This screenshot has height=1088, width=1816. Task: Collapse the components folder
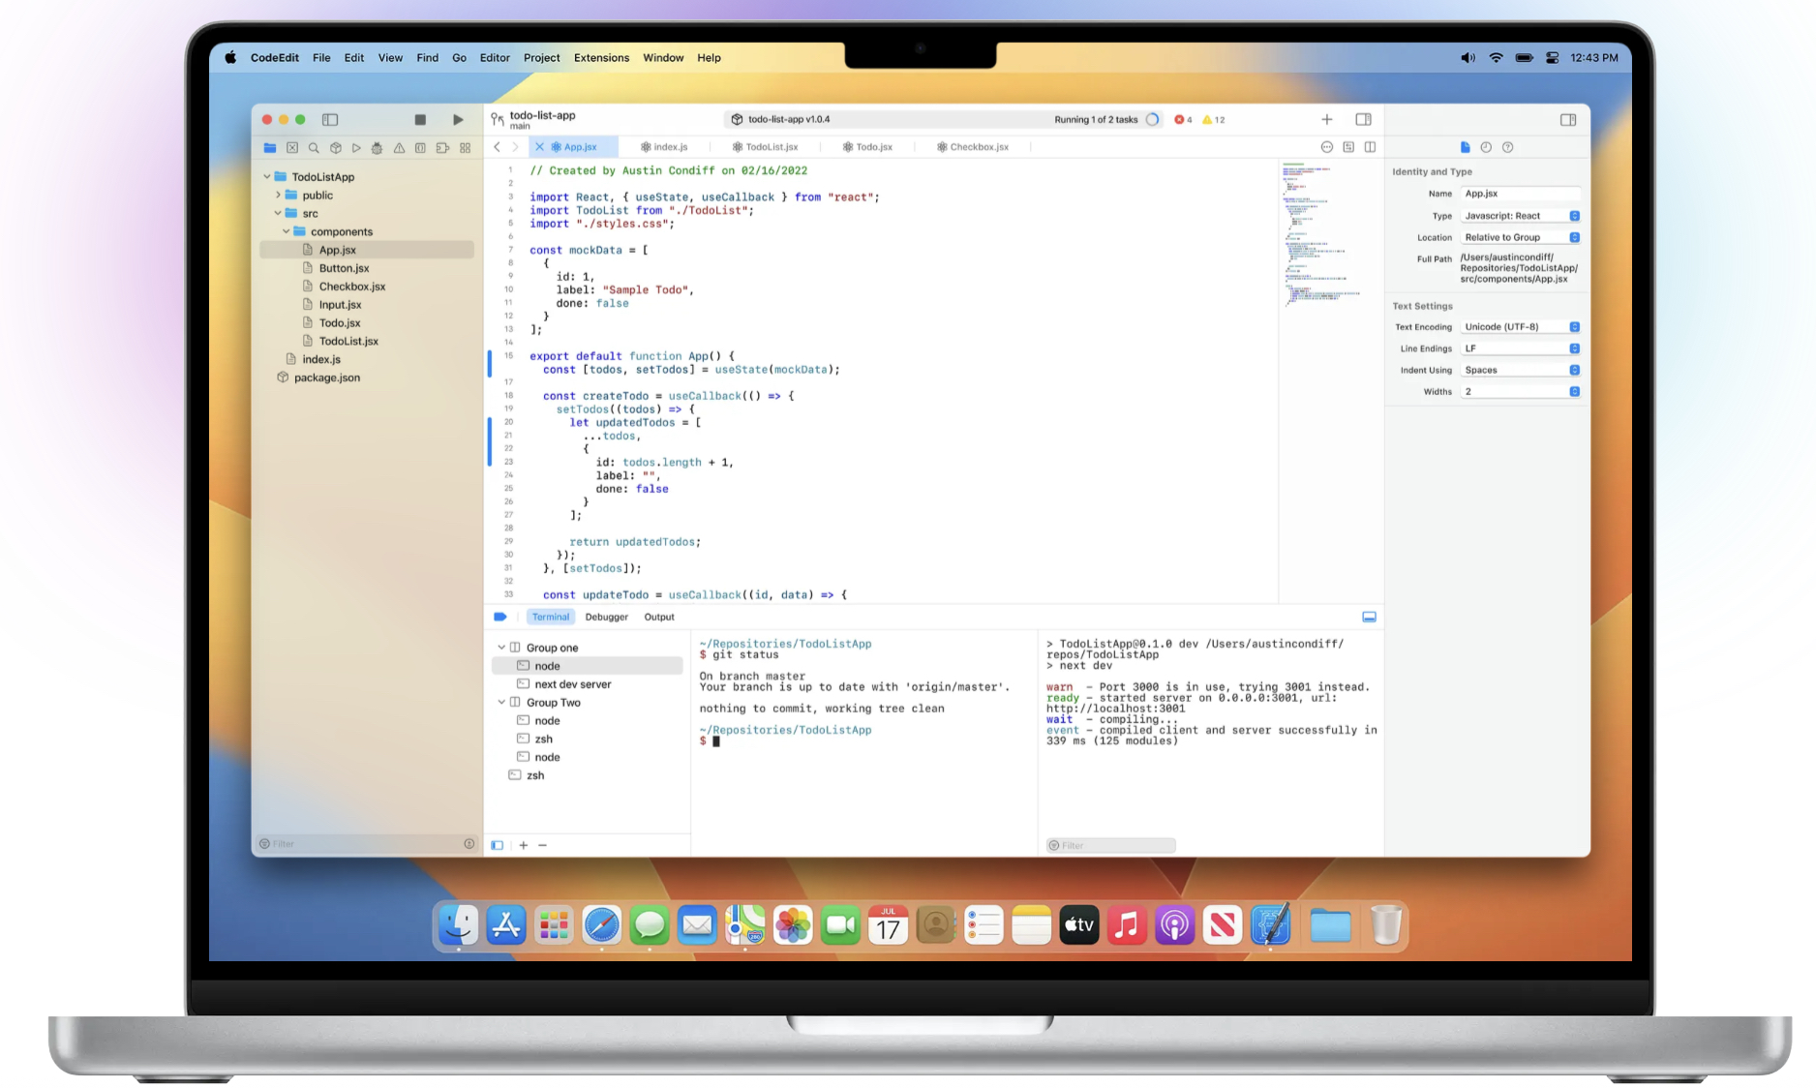(286, 231)
